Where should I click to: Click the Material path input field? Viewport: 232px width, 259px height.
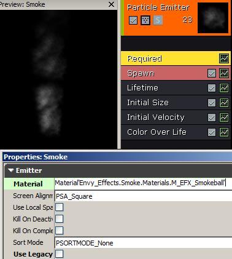coord(143,183)
